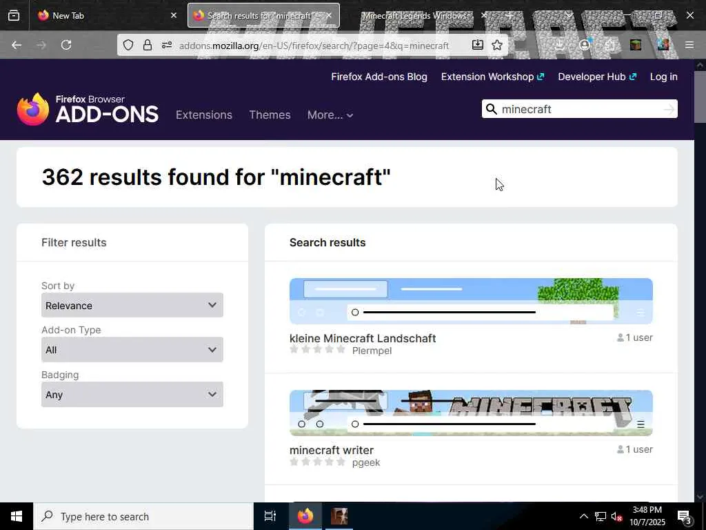Screen dimensions: 706x530
Task: Open Firefox Add-ons Blog link
Action: tap(379, 77)
